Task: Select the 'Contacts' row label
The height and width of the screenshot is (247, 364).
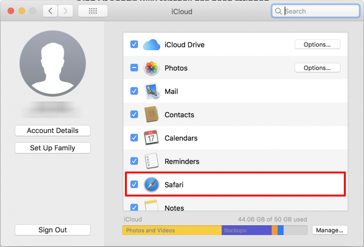Action: pos(179,115)
